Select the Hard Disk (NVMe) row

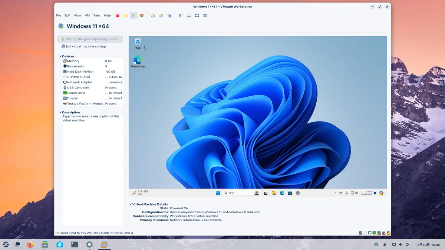point(92,72)
